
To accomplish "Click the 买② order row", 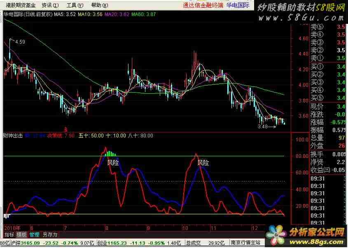I will (328, 74).
